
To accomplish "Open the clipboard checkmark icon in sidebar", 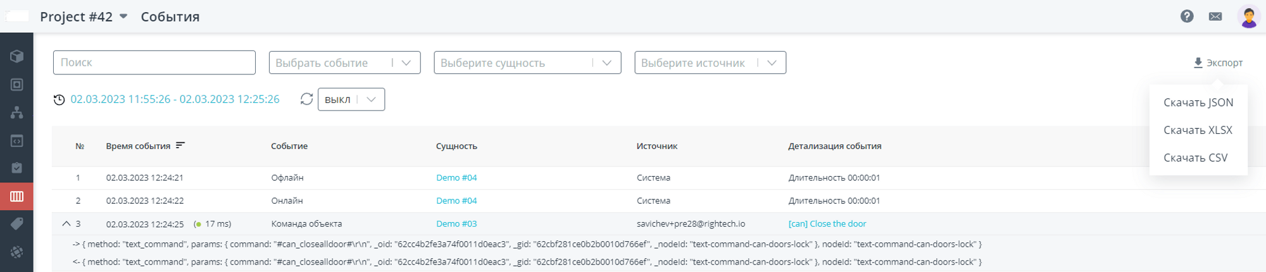I will pyautogui.click(x=17, y=168).
